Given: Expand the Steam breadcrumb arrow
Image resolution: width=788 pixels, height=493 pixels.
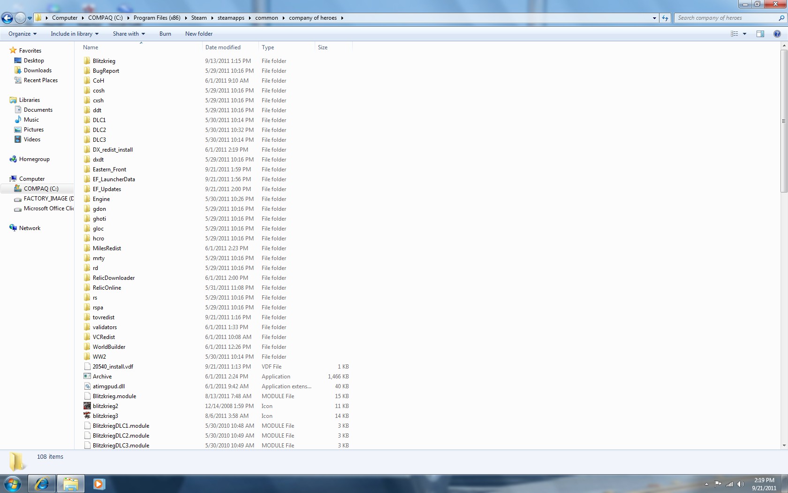Looking at the screenshot, I should [212, 18].
